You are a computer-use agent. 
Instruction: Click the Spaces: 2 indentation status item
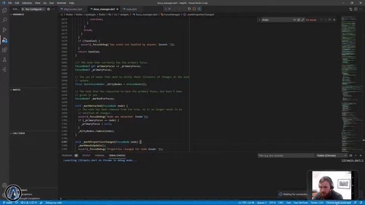click(262, 203)
